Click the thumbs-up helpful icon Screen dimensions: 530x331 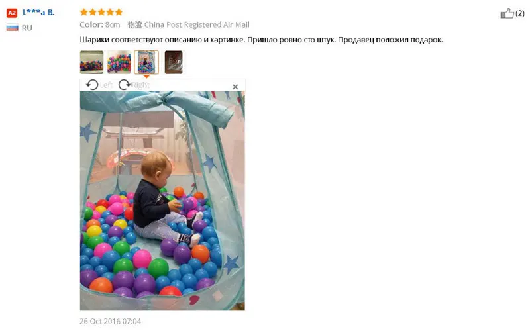click(507, 13)
